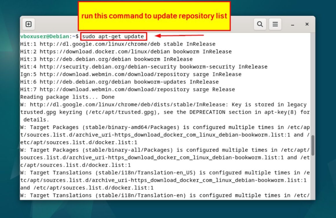The width and height of the screenshot is (336, 218).
Task: Open the terminal search tool
Action: [260, 24]
